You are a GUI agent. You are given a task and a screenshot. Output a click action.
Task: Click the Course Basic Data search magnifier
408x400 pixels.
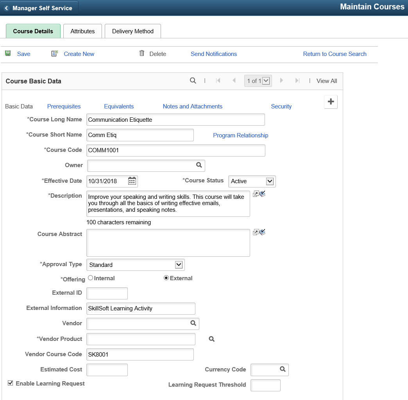(x=193, y=81)
